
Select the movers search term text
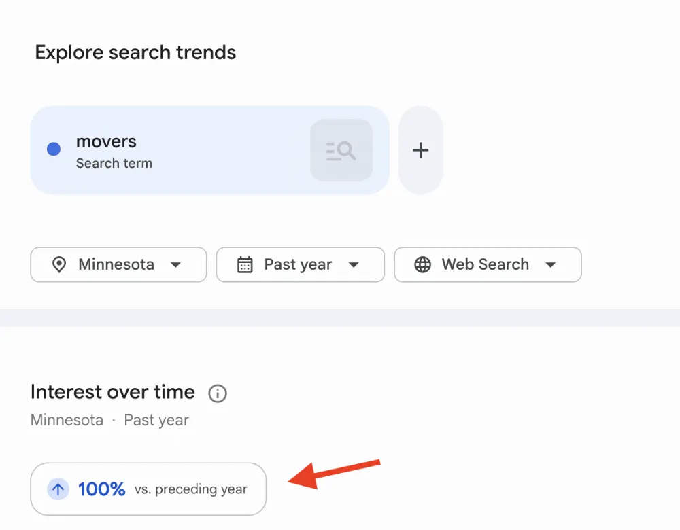[x=106, y=142]
